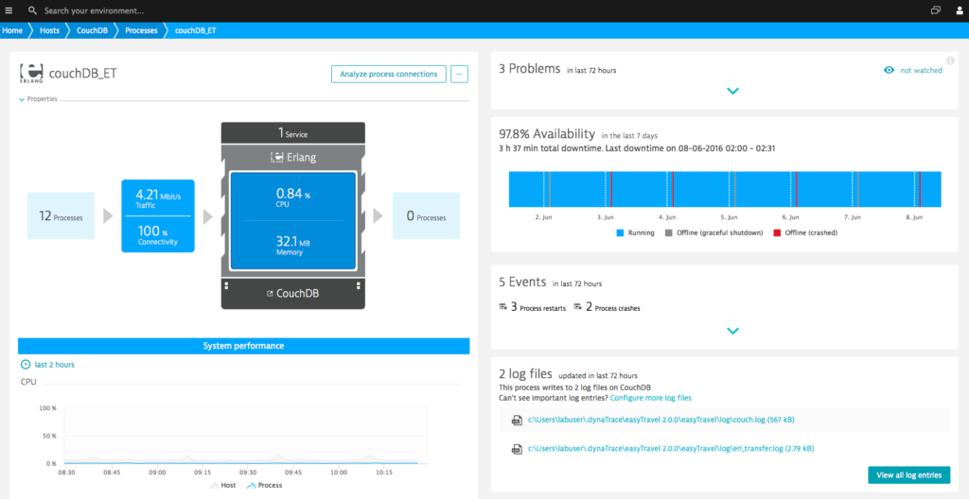
Task: Open the user account icon
Action: coord(960,10)
